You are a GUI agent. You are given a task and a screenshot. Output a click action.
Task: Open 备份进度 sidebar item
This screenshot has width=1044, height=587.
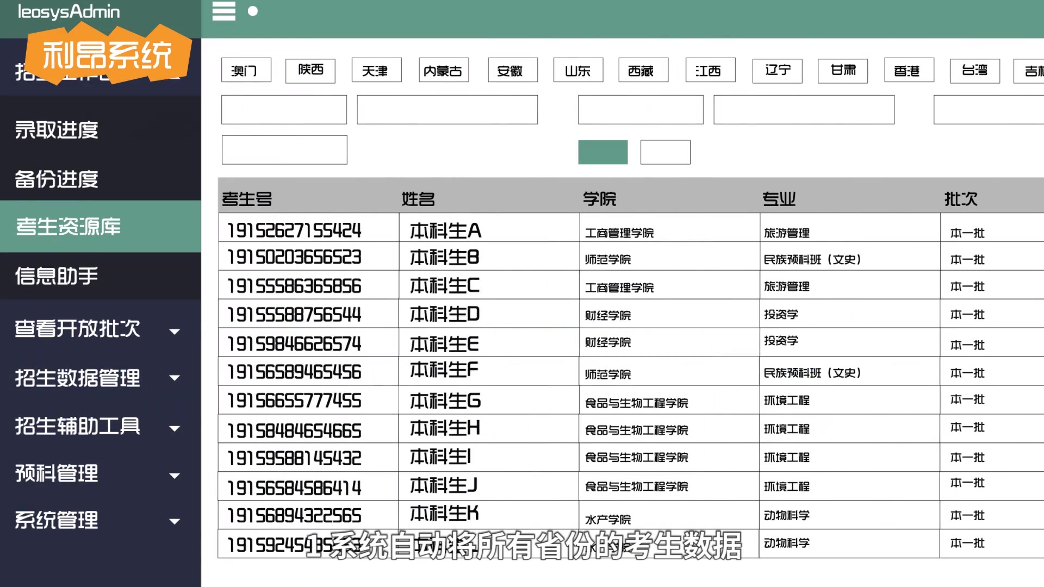(57, 179)
